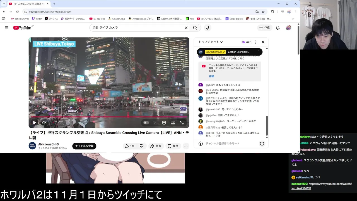Go back in the browser
This screenshot has width=357, height=201.
click(x=4, y=12)
